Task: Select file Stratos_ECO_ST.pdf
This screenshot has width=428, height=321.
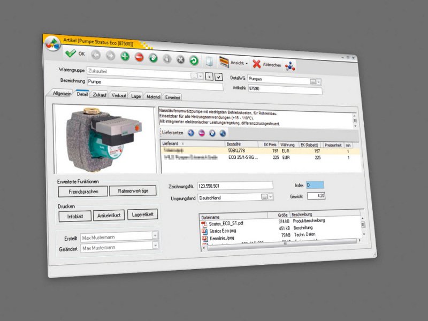Action: 226,224
